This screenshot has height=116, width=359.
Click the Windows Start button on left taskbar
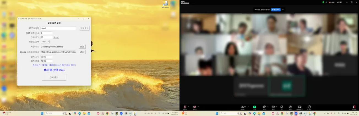tap(42, 113)
